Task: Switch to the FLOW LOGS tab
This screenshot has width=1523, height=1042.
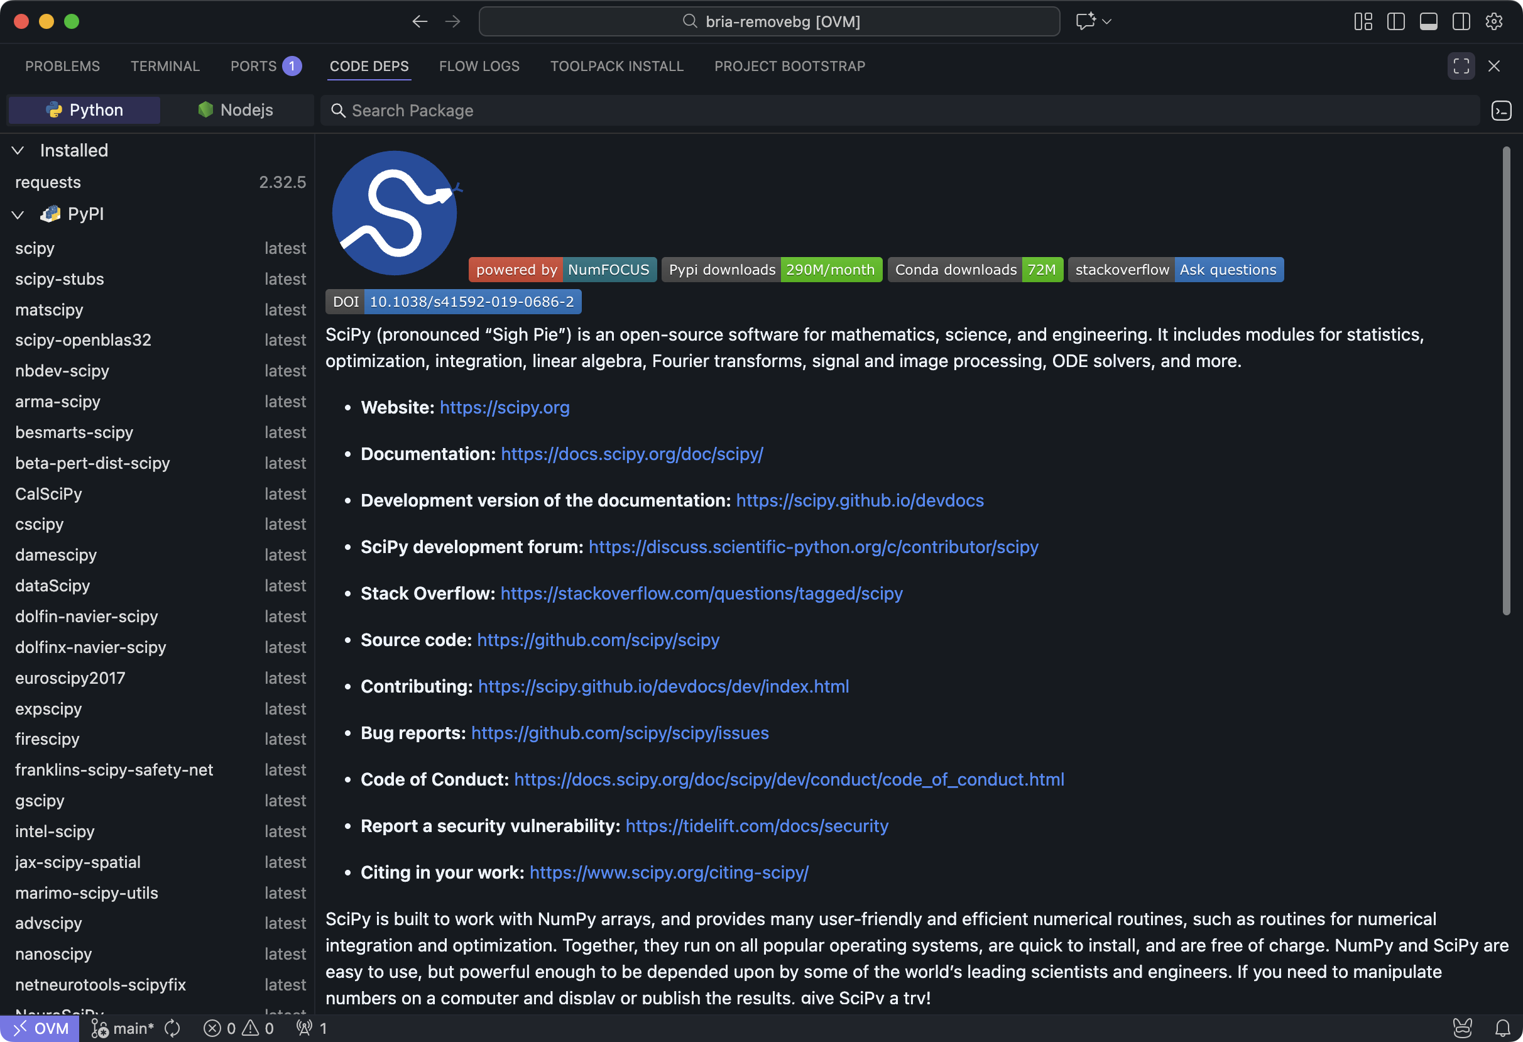Action: (479, 65)
